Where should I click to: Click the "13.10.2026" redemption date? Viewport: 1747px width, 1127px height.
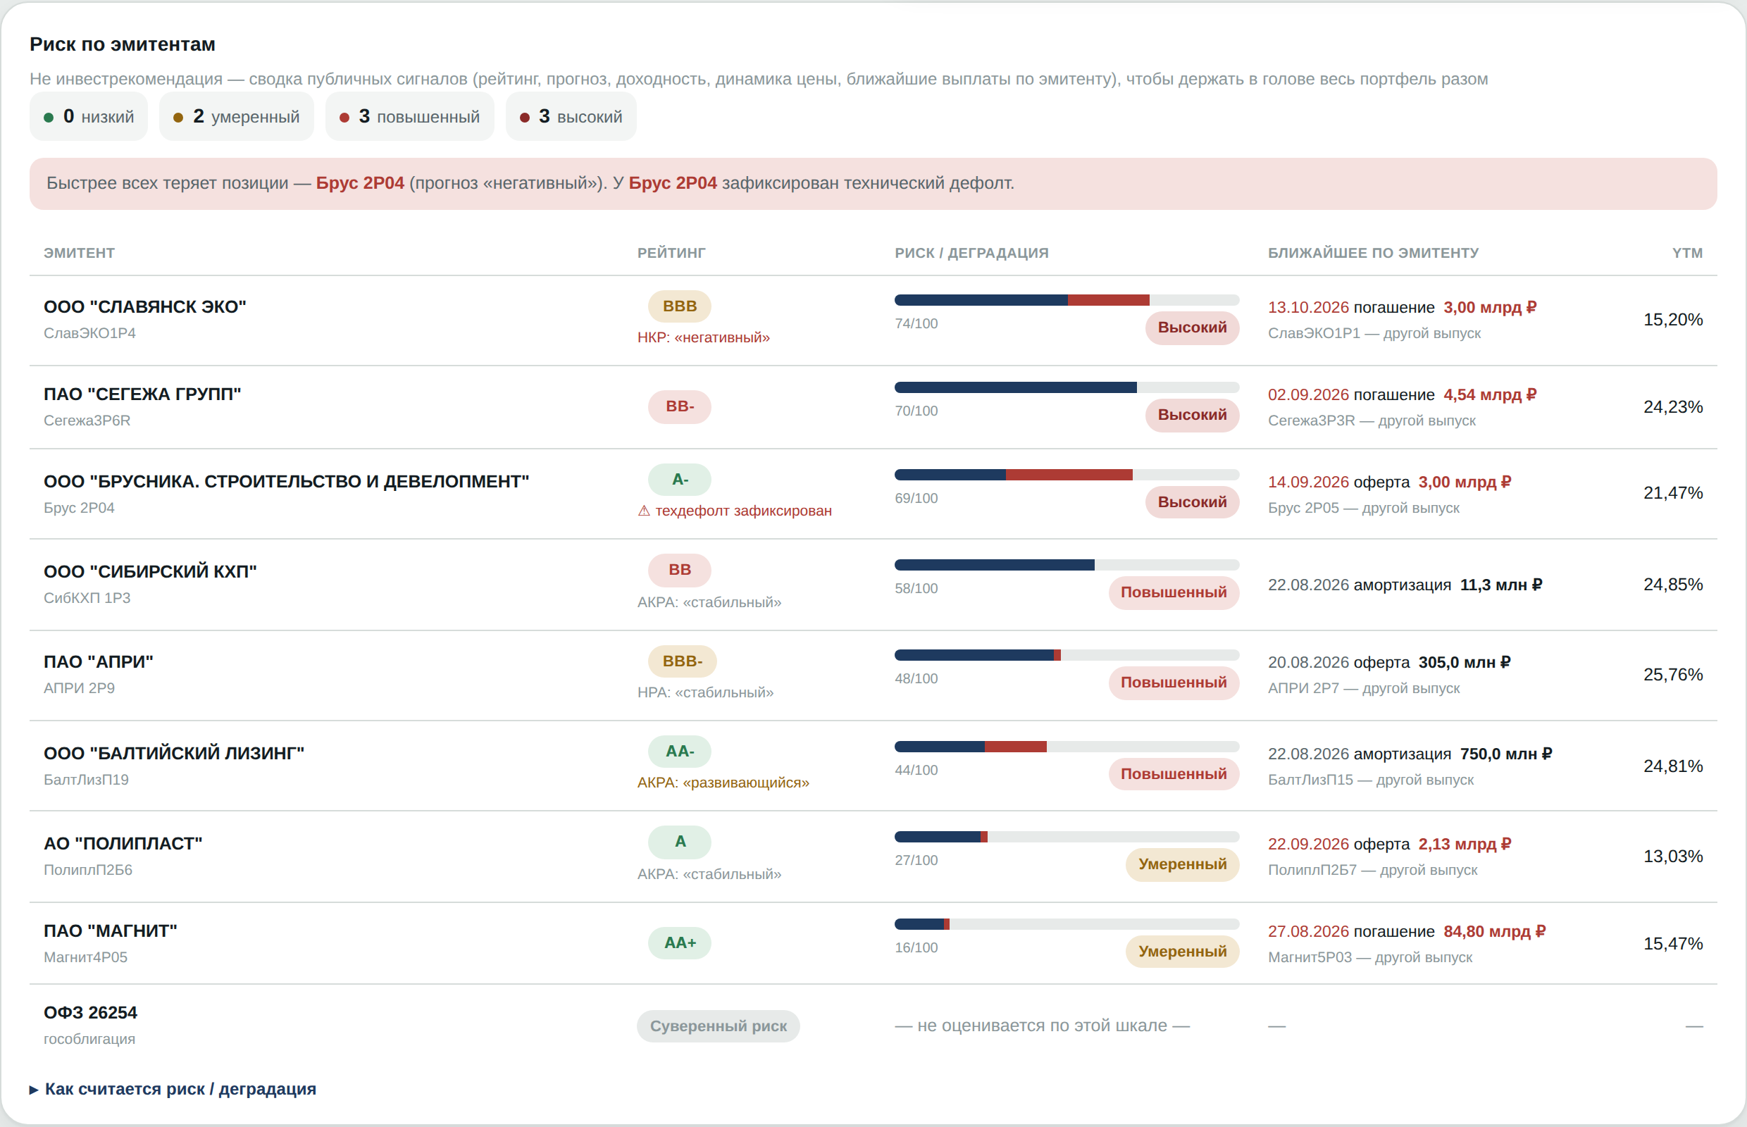1308,307
